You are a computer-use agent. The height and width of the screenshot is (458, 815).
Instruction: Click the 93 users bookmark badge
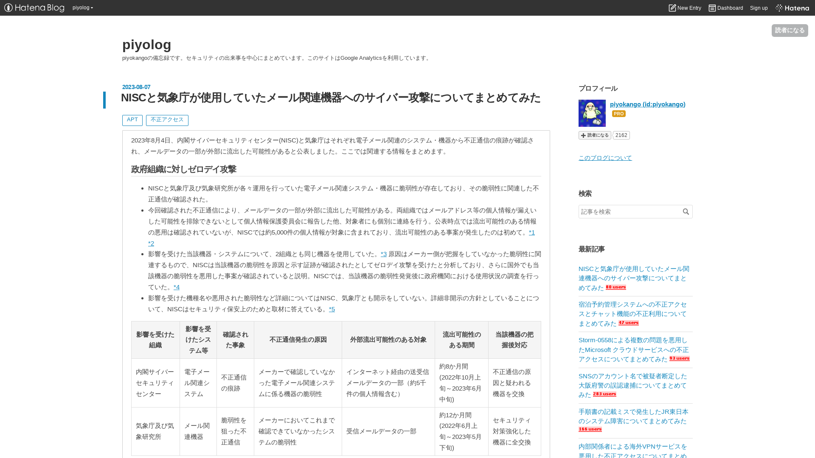point(680,359)
